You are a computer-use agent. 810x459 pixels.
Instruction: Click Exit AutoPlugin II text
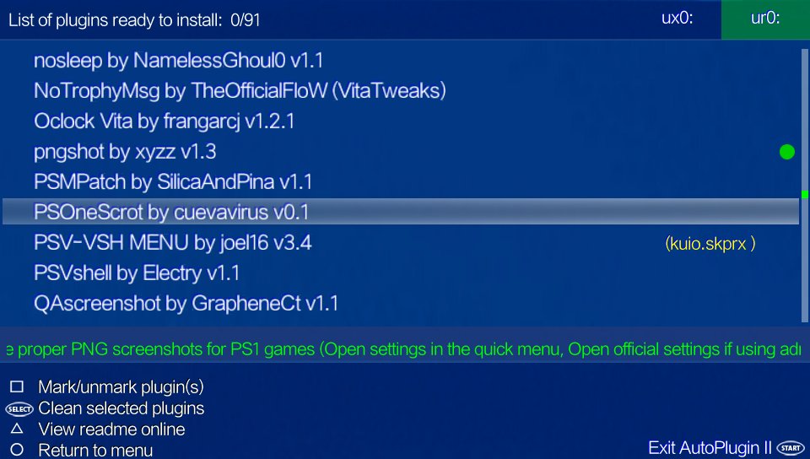[710, 448]
